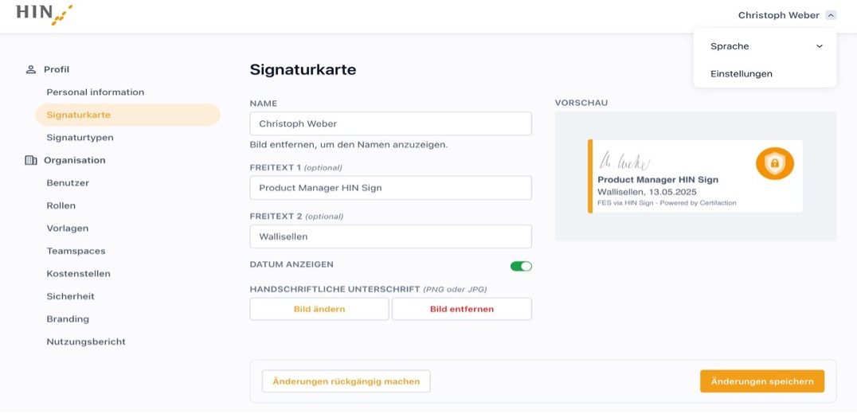
Task: Navigate to Branding in the sidebar
Action: coord(68,319)
